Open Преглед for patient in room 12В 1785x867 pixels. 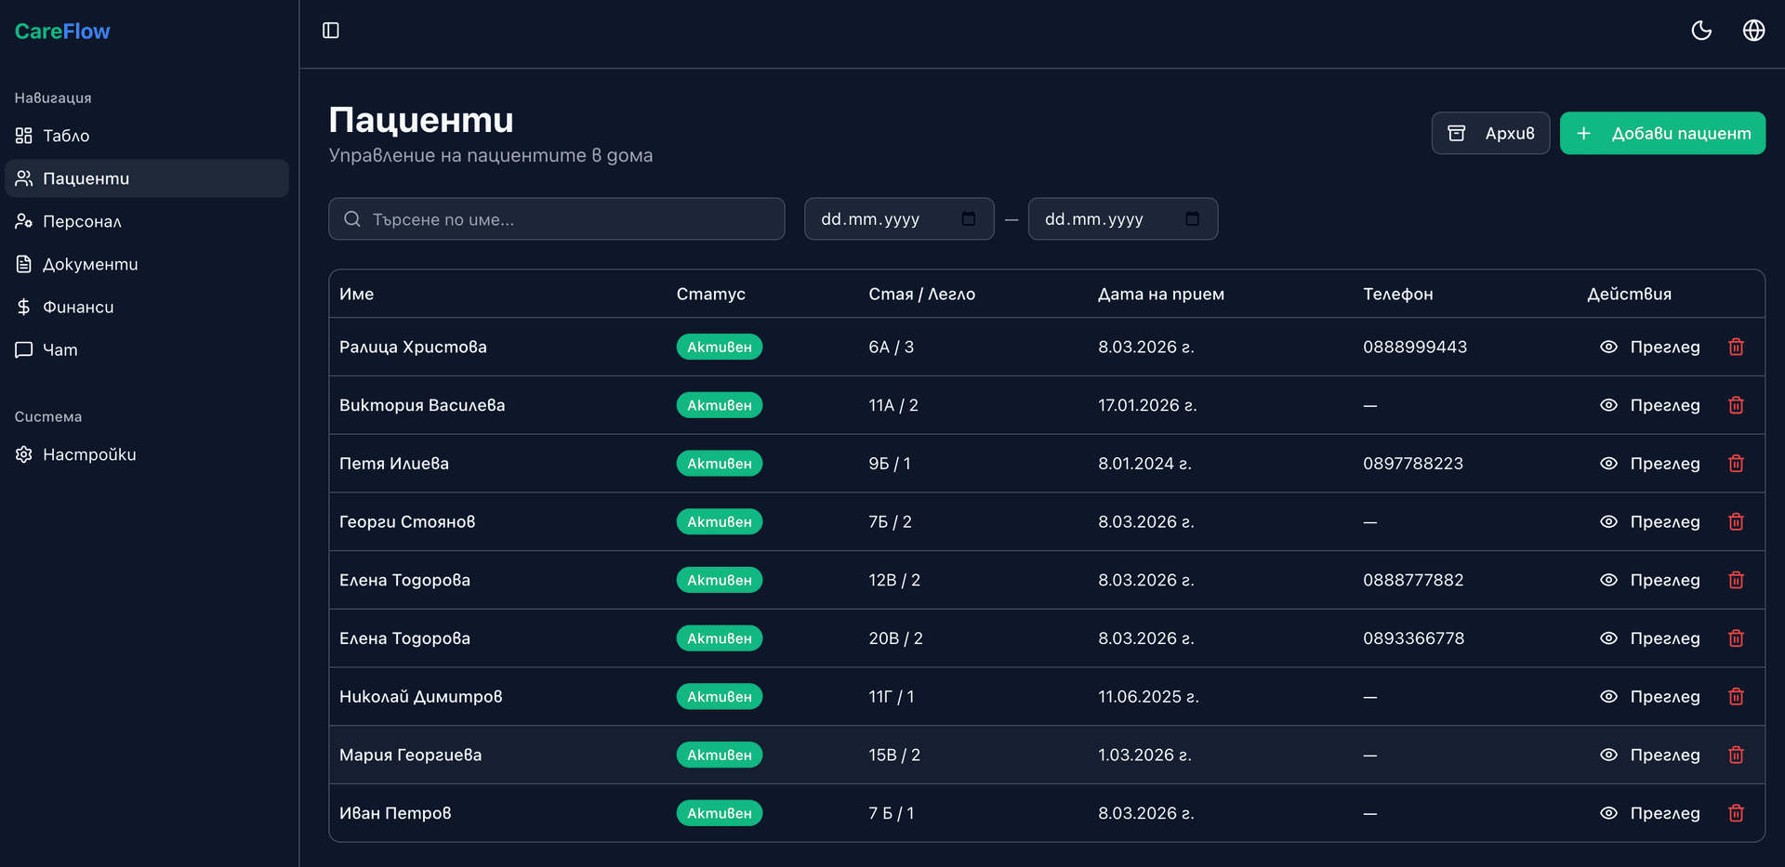pyautogui.click(x=1650, y=580)
